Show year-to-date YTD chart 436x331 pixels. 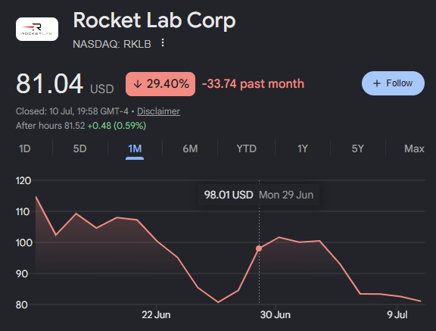pos(246,148)
